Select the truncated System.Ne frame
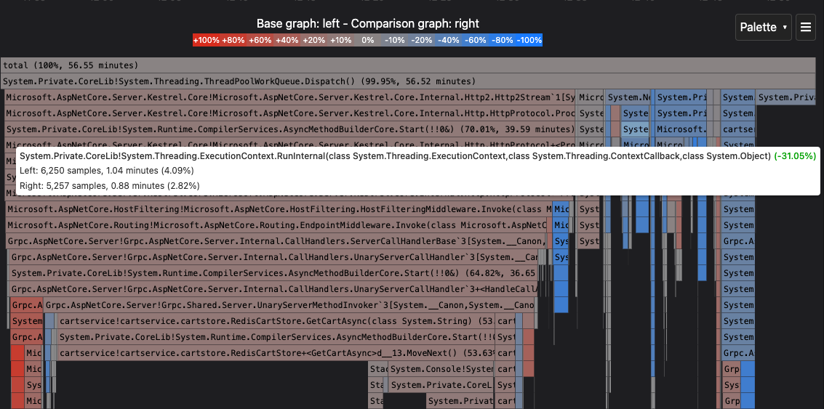Image resolution: width=824 pixels, height=409 pixels. coord(628,97)
